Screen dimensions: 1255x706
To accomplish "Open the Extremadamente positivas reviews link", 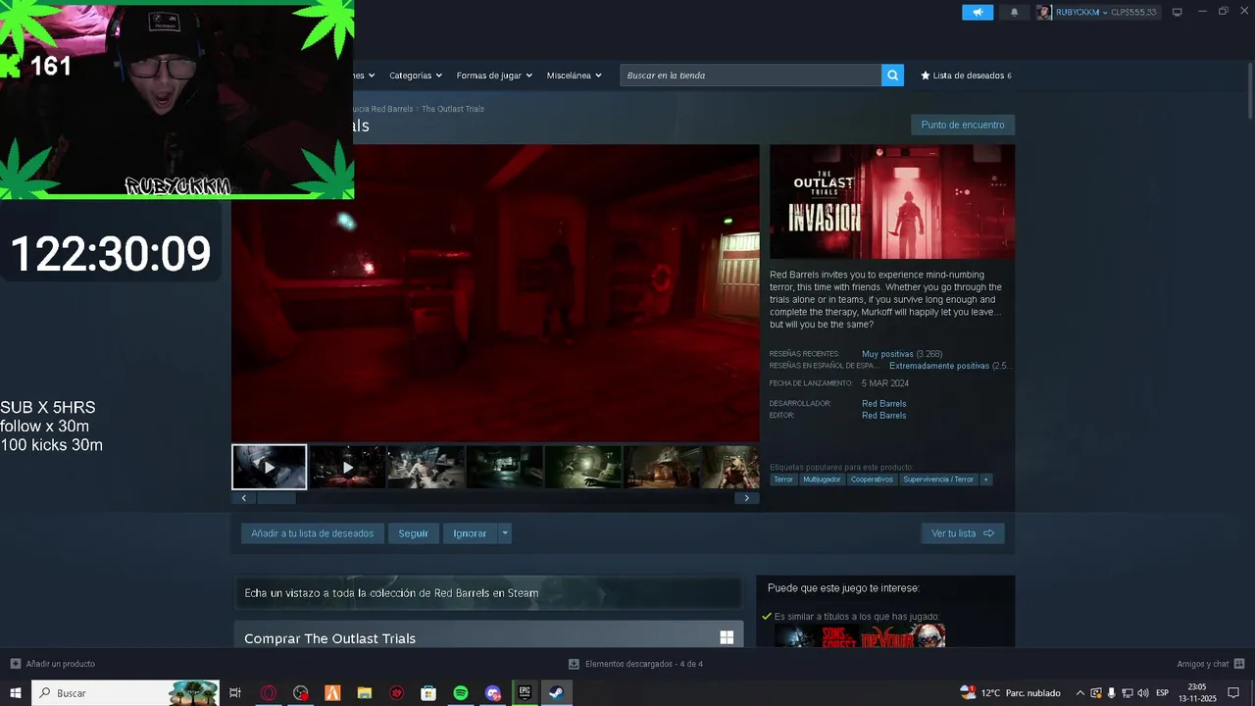I will click(939, 366).
